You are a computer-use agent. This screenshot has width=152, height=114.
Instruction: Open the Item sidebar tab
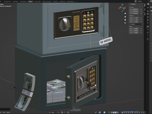coord(145,5)
